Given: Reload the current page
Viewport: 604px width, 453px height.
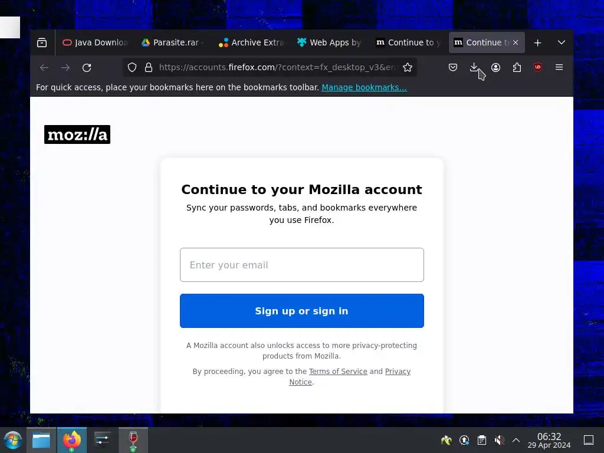Looking at the screenshot, I should coord(87,67).
